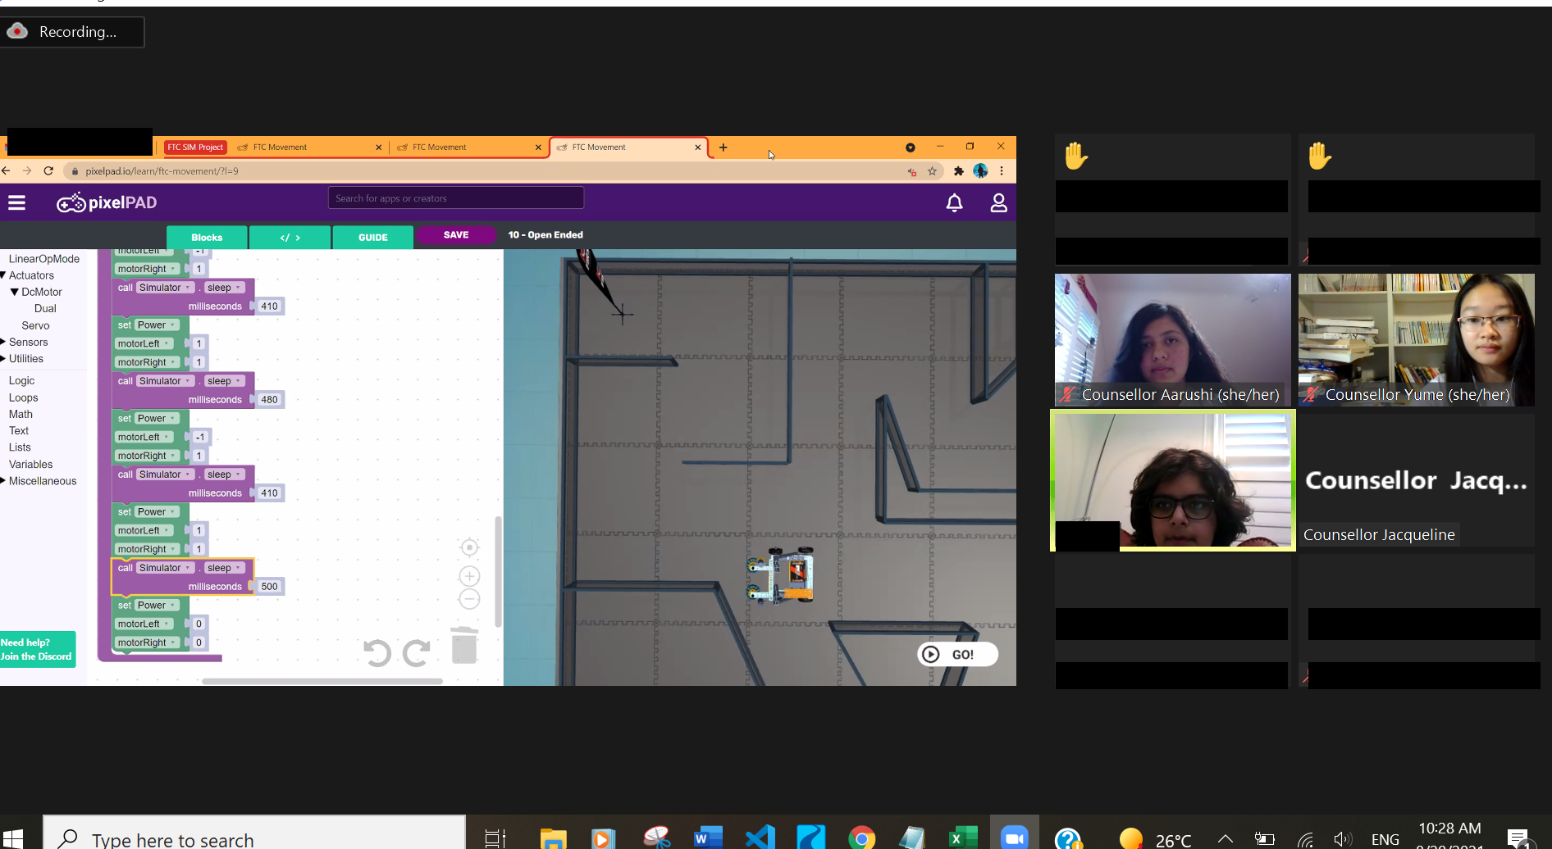Expand the Miscellaneous category
Screen dimensions: 1552x849
[3, 481]
